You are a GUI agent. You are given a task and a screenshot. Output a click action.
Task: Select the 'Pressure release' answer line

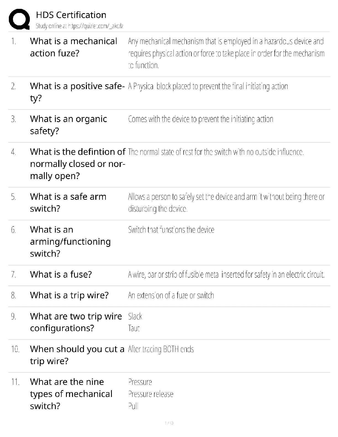click(x=150, y=394)
